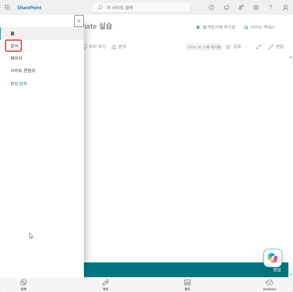Click the SharePoint home link

click(29, 7)
